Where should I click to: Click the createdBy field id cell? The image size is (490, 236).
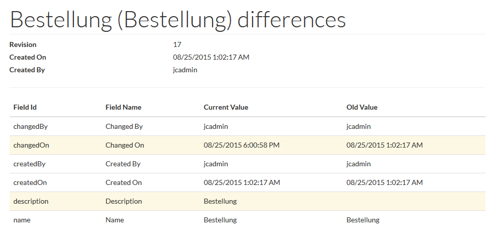point(29,164)
